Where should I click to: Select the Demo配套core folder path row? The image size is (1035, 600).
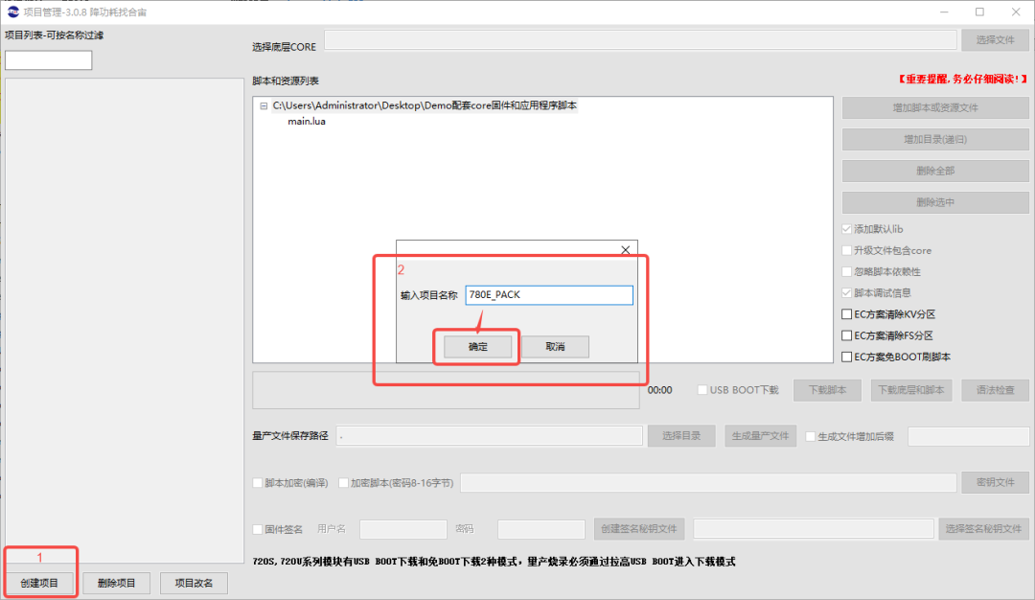425,105
